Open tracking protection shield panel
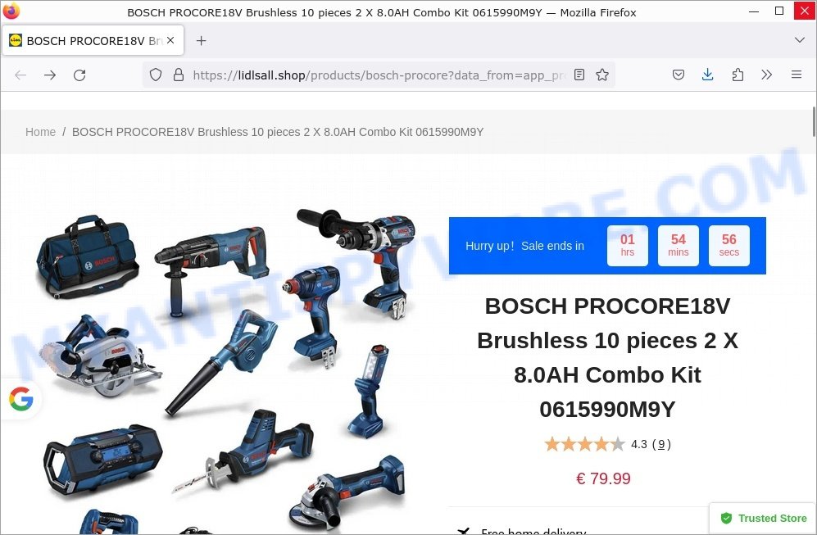 155,75
